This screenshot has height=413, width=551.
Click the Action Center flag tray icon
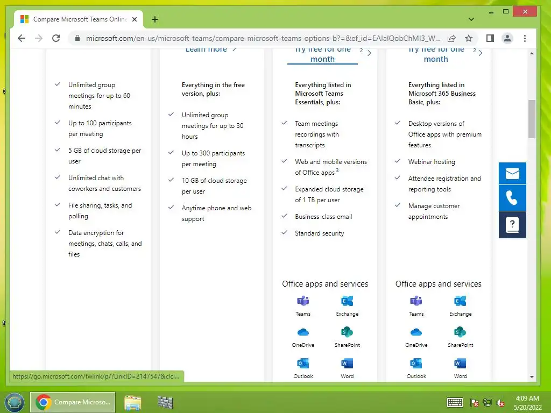click(474, 403)
